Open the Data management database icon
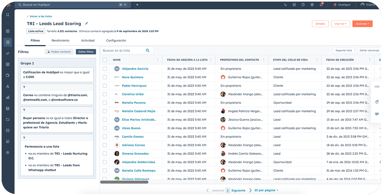 coord(8,109)
